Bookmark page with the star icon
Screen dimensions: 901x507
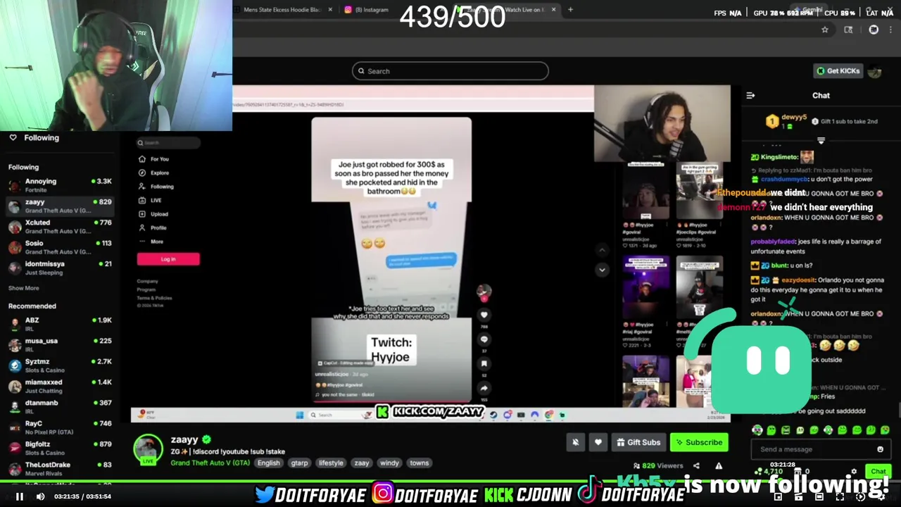tap(824, 30)
